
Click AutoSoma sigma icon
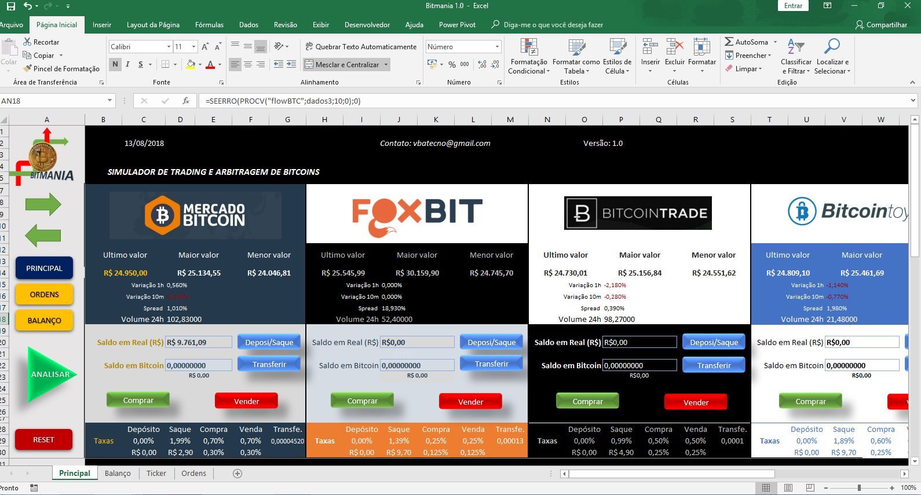[x=729, y=42]
